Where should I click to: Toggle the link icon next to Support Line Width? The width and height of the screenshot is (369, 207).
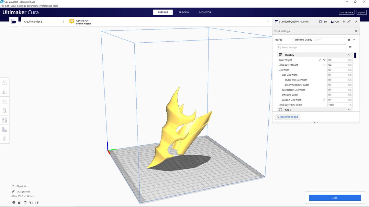[324, 100]
